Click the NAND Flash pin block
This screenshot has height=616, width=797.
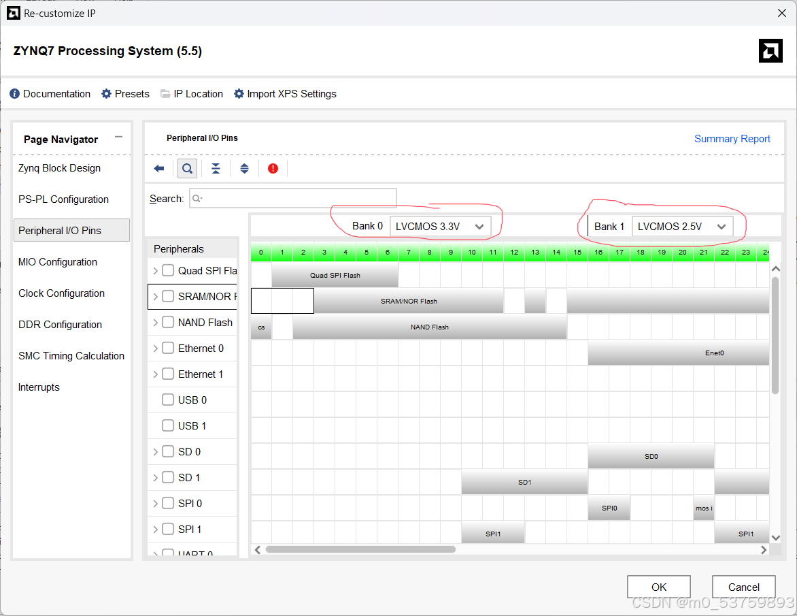[430, 327]
